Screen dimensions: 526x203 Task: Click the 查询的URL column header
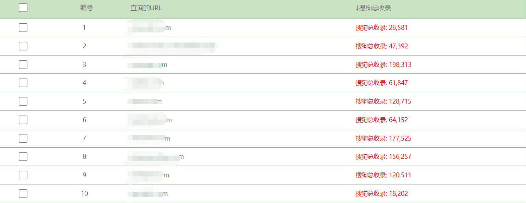(146, 8)
